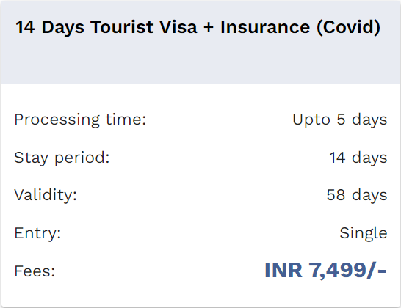This screenshot has height=308, width=401.
Task: Click the Upto 5 days value
Action: 339,120
